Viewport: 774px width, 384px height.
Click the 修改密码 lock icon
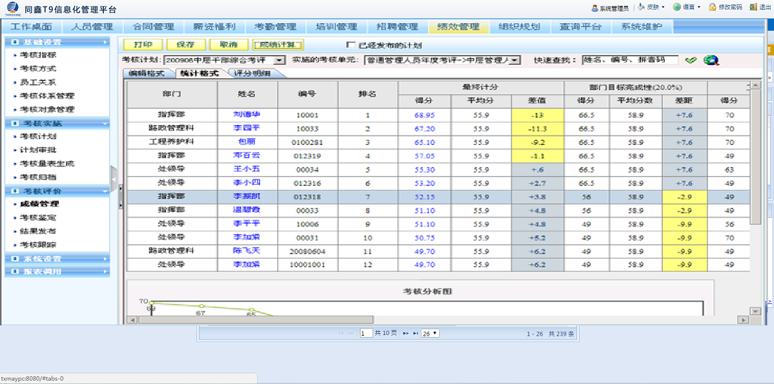[712, 7]
